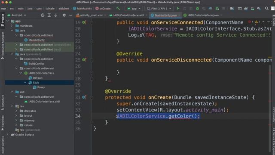Click the 'main' breadcrumb
This screenshot has width=275, height=155.
click(21, 9)
